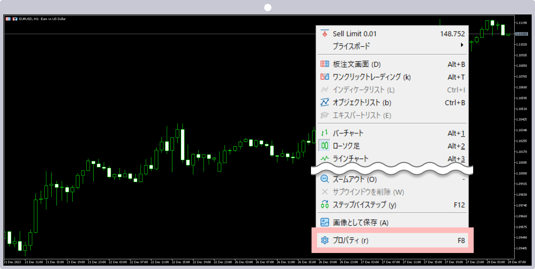535x269 pixels.
Task: Click the 1.11190 price scale label
Action: tap(521, 23)
